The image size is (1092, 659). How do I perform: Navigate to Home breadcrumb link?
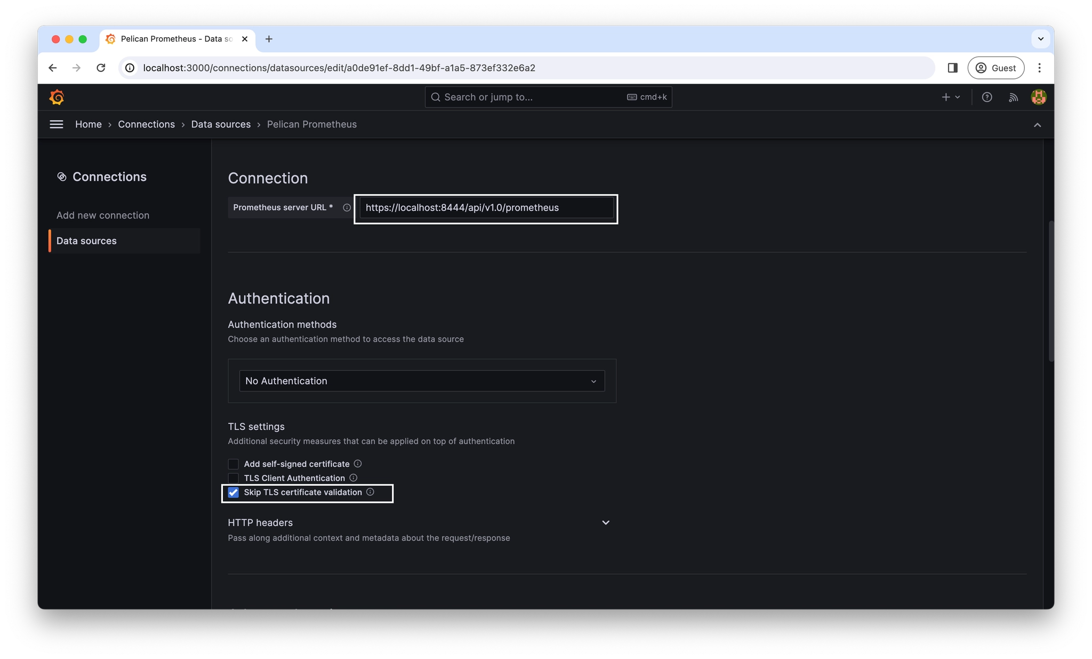[x=88, y=124]
